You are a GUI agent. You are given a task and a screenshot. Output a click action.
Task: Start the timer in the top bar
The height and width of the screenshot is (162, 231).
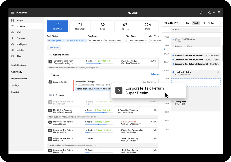coord(201,13)
